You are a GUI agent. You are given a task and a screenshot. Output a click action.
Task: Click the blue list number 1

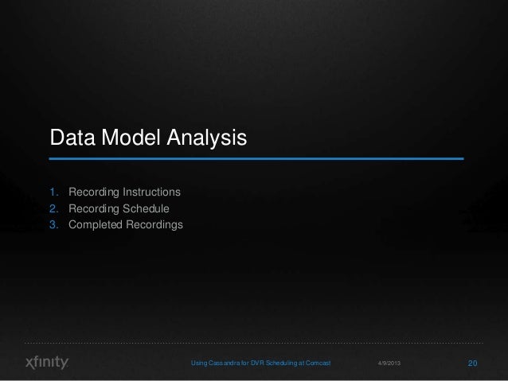[x=54, y=192]
